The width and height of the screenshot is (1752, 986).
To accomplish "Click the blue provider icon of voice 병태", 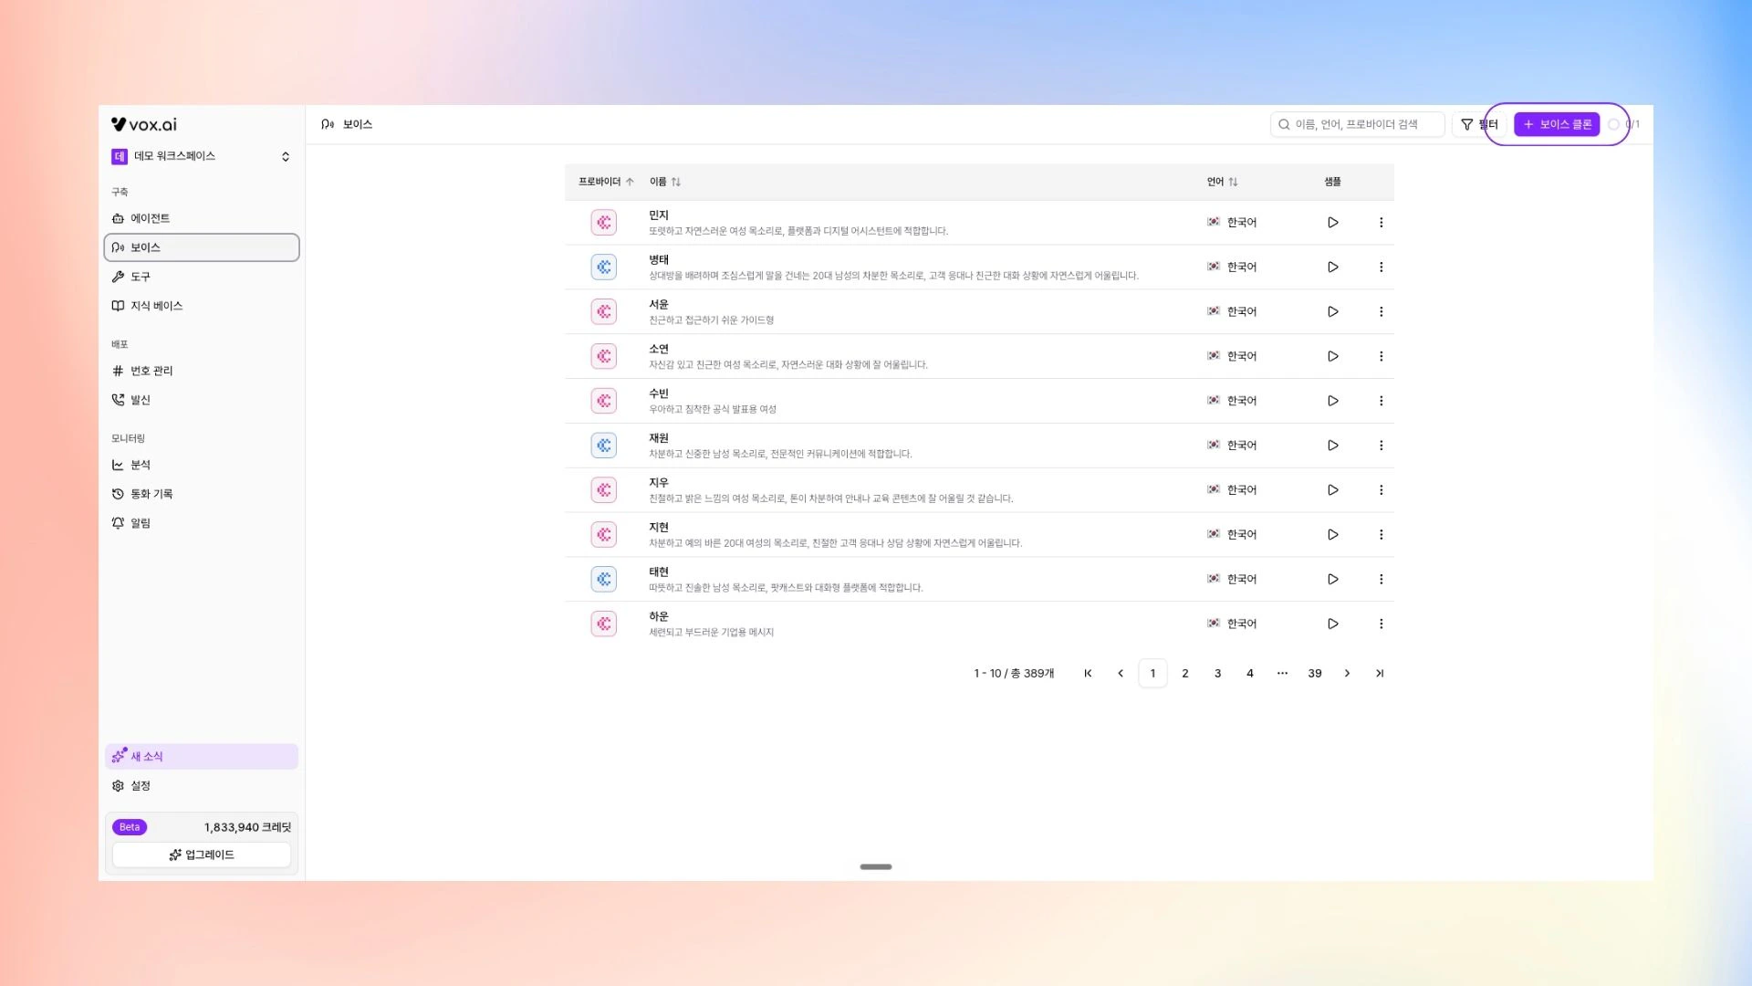I will pyautogui.click(x=603, y=267).
